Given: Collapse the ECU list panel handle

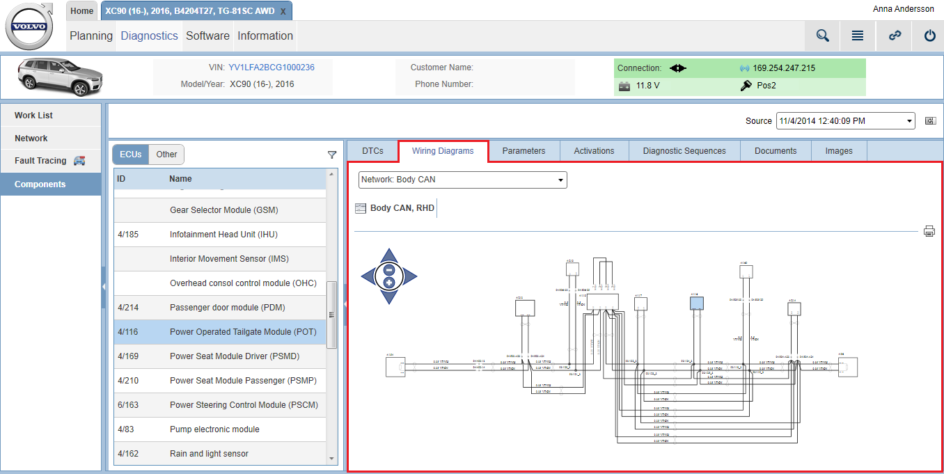Looking at the screenshot, I should pos(345,305).
